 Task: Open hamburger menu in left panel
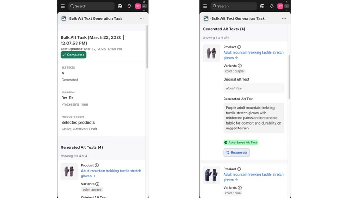point(62,6)
